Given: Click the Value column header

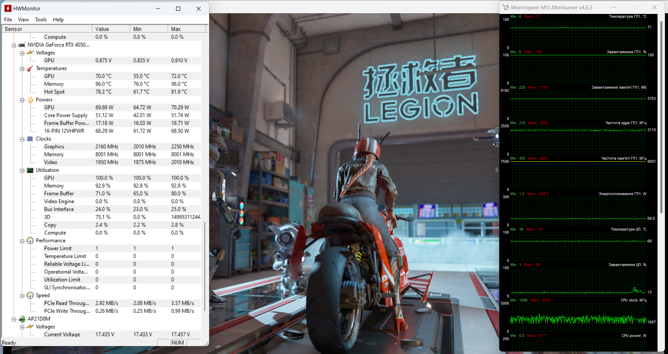Looking at the screenshot, I should click(111, 29).
